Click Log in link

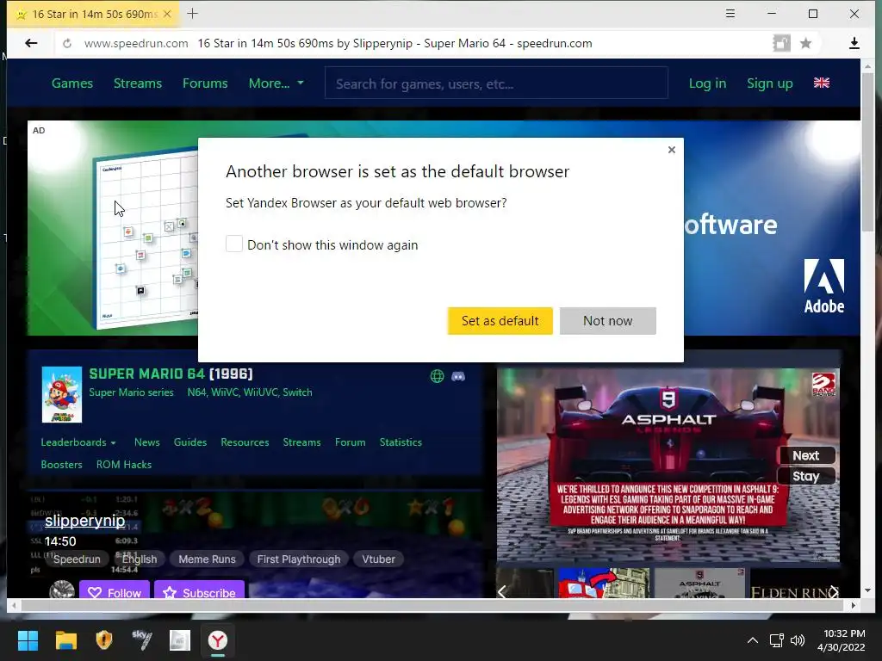707,83
